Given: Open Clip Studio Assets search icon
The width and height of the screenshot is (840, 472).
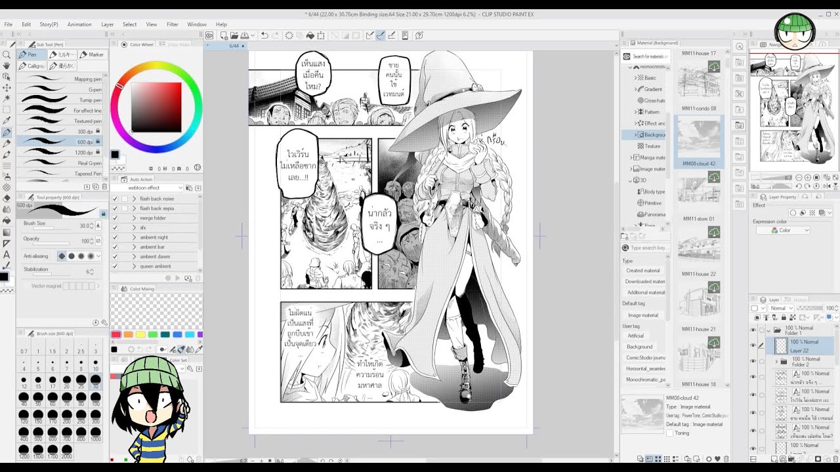Looking at the screenshot, I should pyautogui.click(x=627, y=56).
